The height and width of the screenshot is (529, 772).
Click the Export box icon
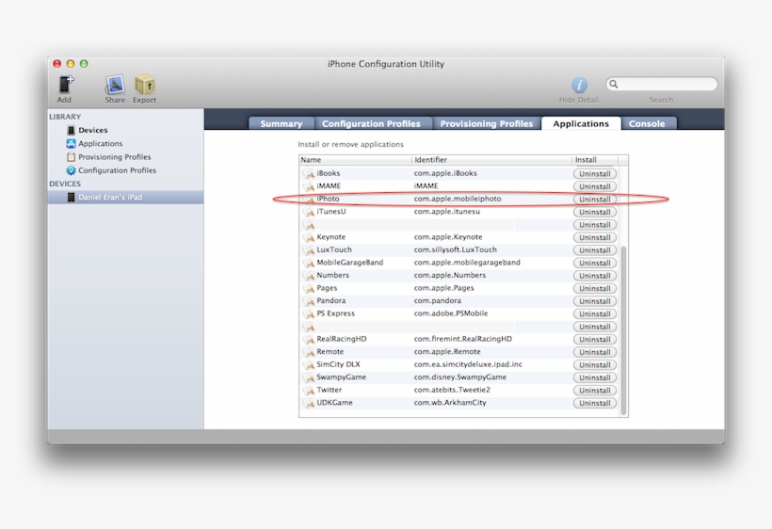pos(145,84)
